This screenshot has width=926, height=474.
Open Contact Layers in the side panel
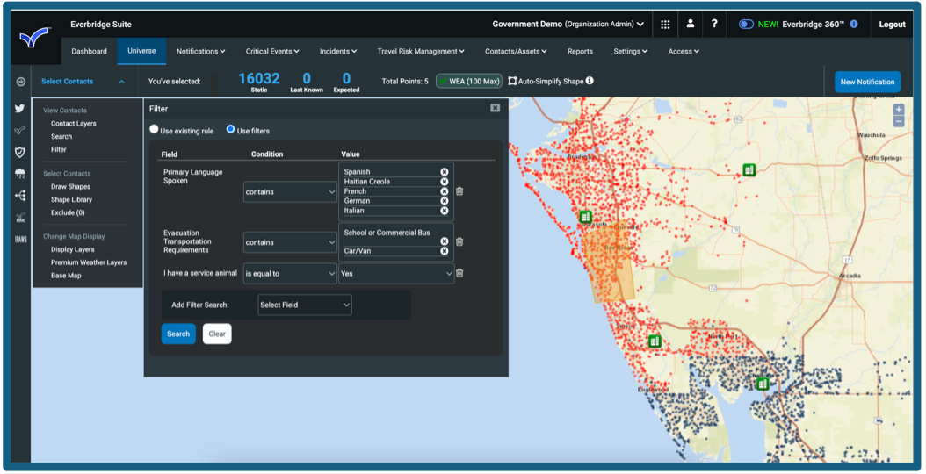[74, 124]
